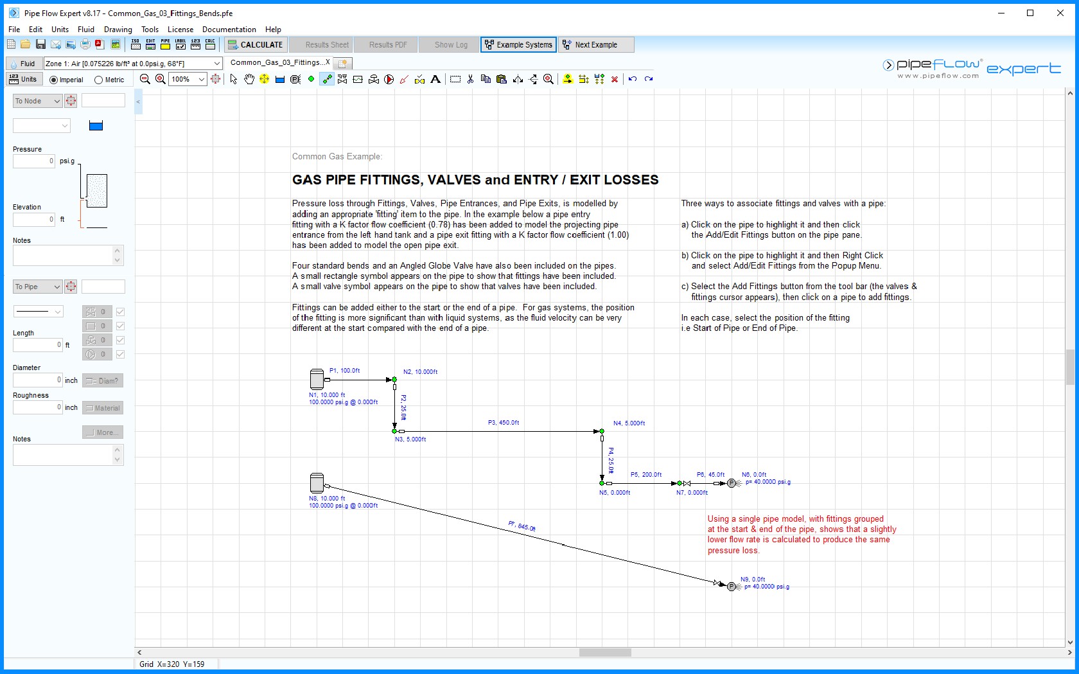Click the new tab icon
The height and width of the screenshot is (674, 1079).
[x=343, y=63]
